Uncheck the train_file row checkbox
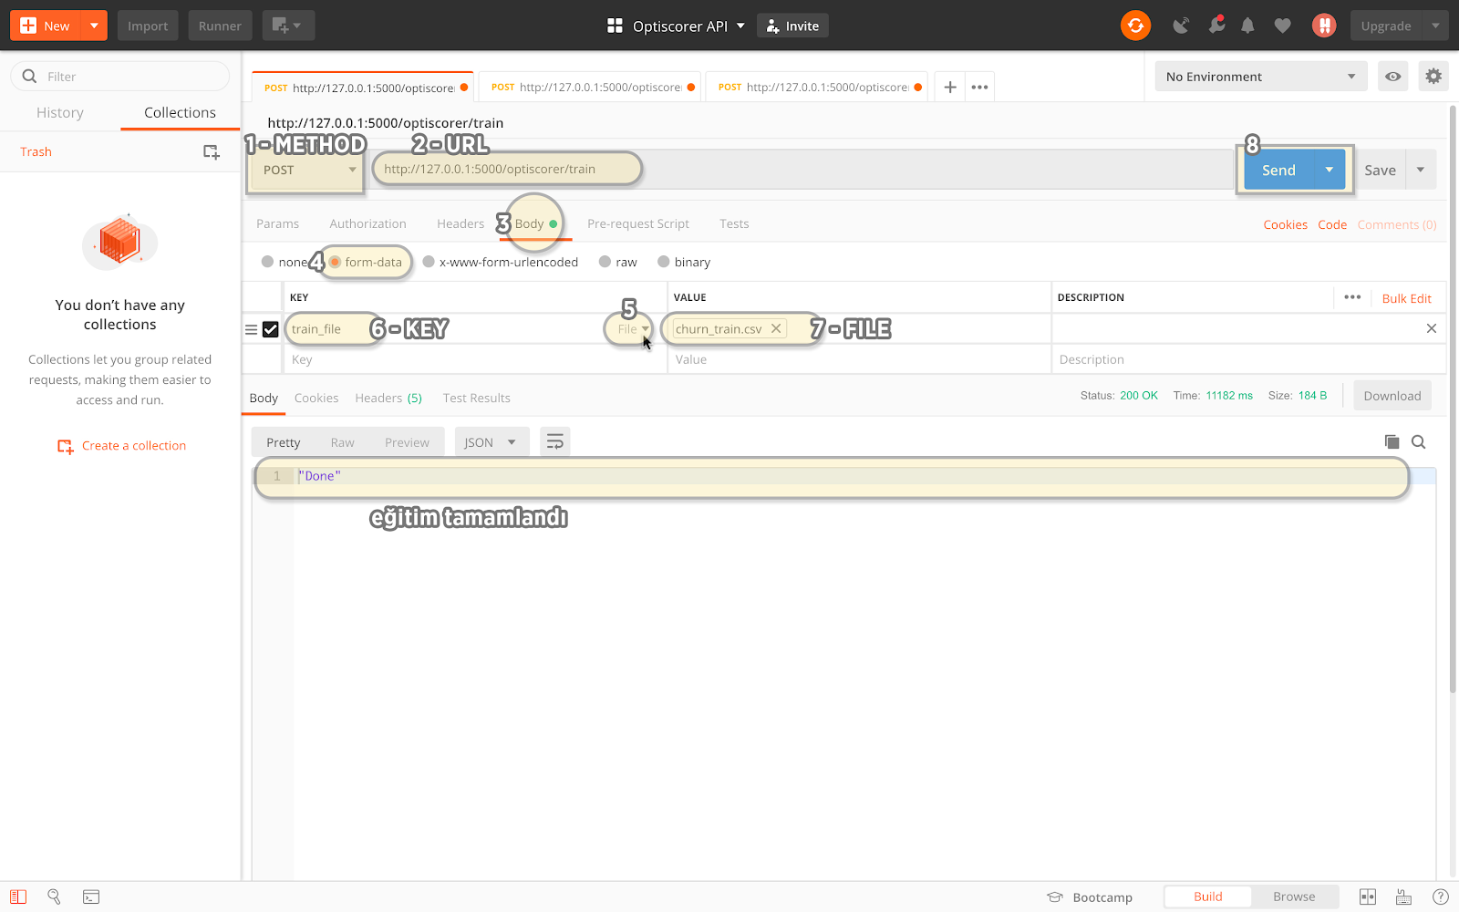The image size is (1459, 912). [271, 329]
